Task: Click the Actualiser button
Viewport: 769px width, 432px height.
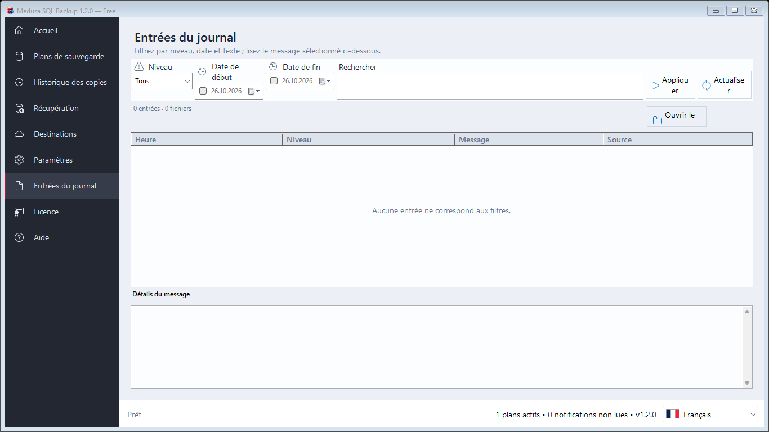Action: click(x=725, y=85)
